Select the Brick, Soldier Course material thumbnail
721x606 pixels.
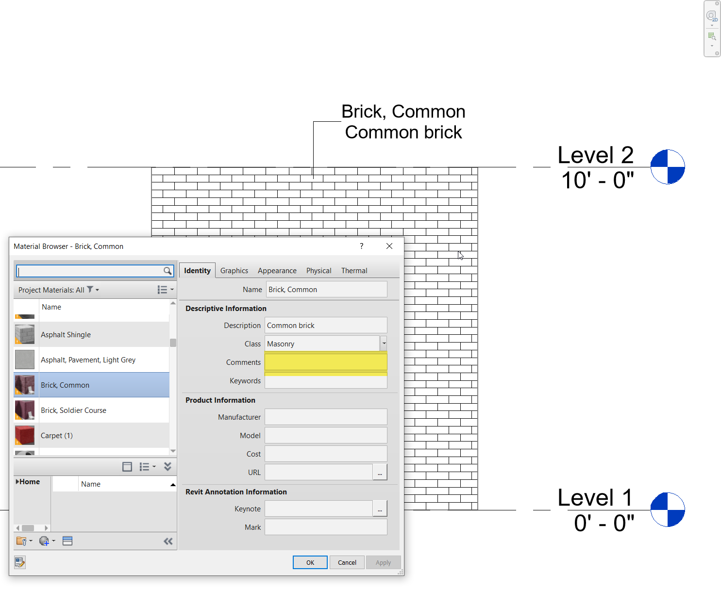point(25,410)
